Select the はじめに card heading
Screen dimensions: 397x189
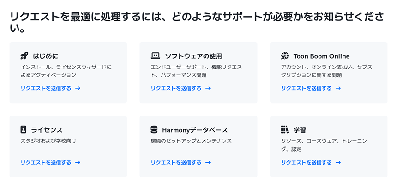point(46,56)
